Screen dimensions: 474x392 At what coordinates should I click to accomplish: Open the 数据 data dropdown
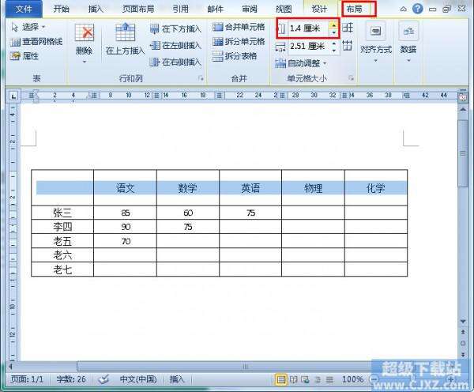point(408,42)
